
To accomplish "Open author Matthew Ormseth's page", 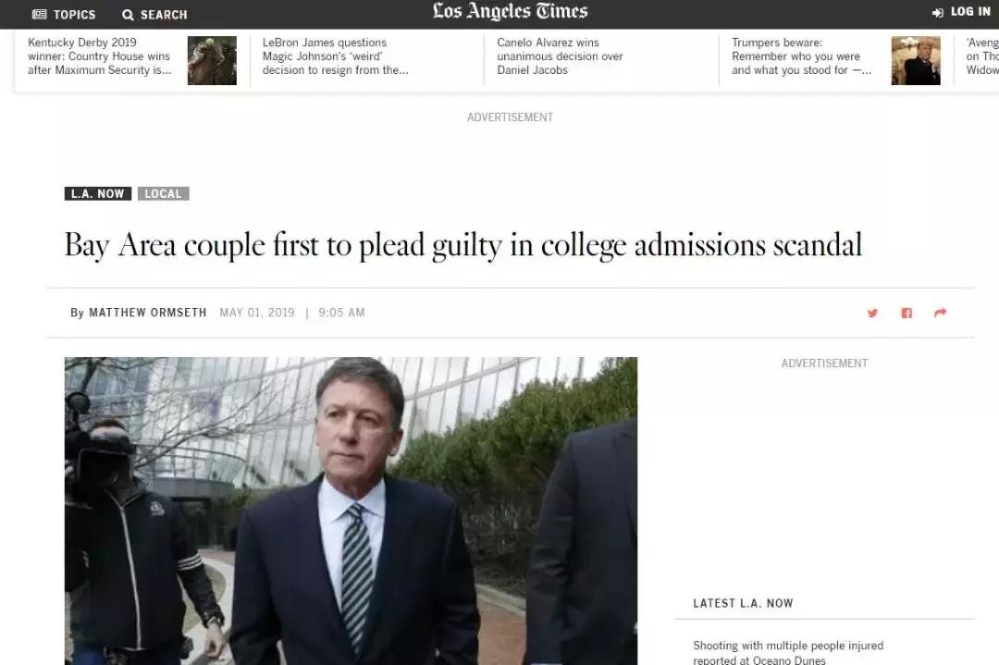I will [x=146, y=313].
